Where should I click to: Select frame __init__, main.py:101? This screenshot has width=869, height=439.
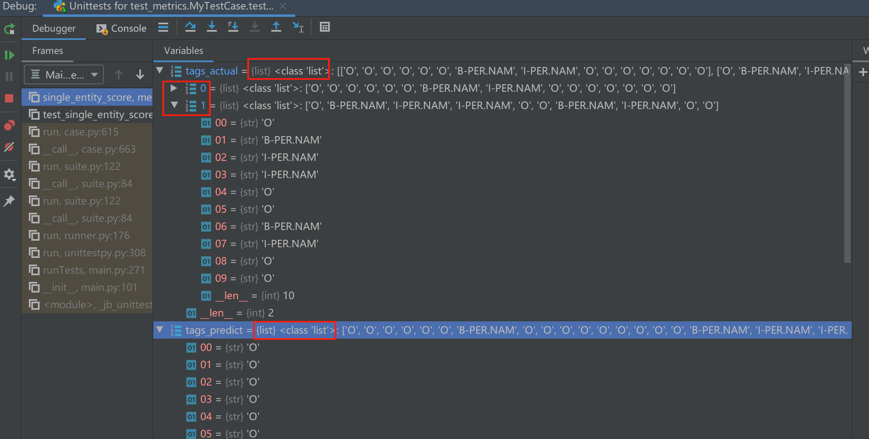coord(87,288)
